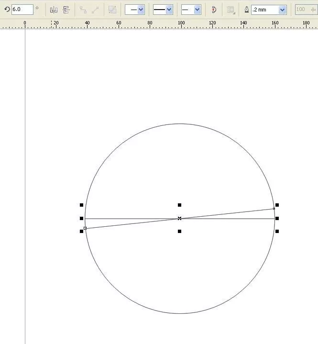Image resolution: width=318 pixels, height=344 pixels.
Task: Edit the rotation angle field showing 6.0
Action: [x=22, y=10]
